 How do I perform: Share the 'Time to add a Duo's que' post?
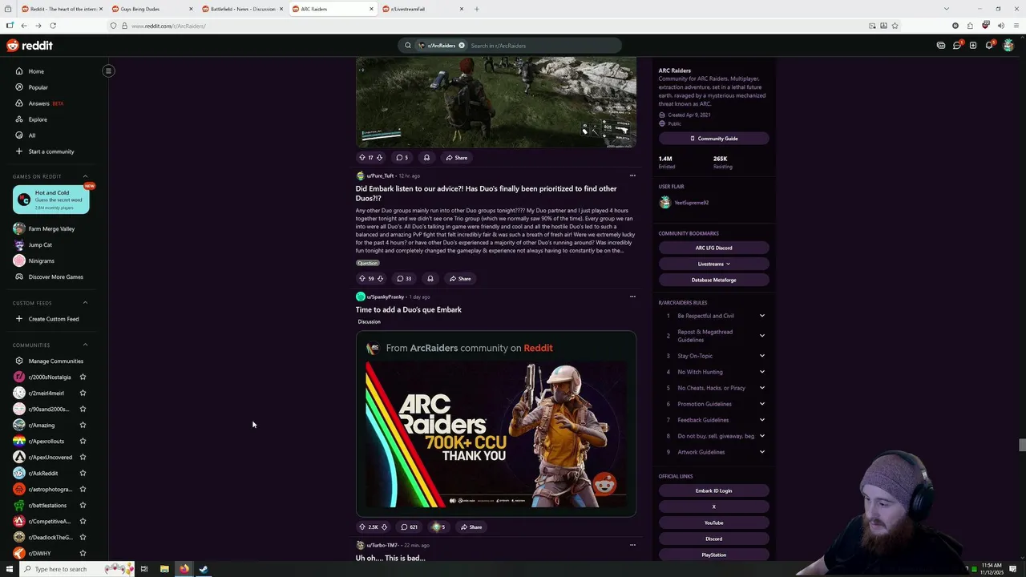[x=471, y=527]
